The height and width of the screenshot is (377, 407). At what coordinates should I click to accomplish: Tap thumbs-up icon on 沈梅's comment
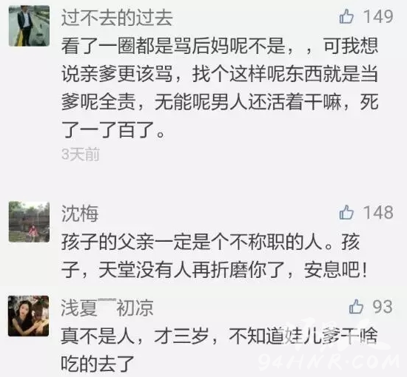346,213
